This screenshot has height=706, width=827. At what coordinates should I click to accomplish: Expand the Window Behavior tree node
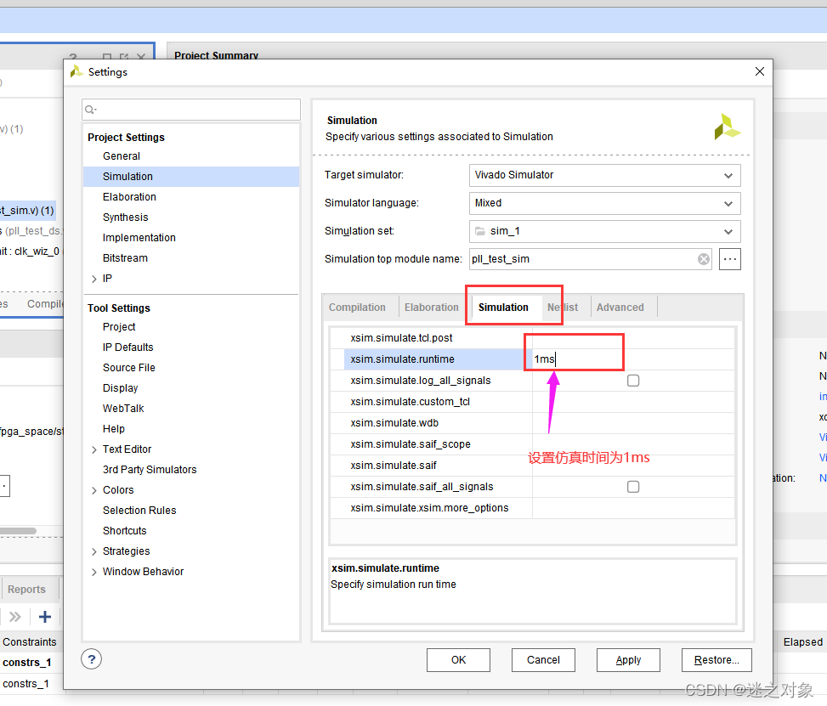(x=93, y=572)
